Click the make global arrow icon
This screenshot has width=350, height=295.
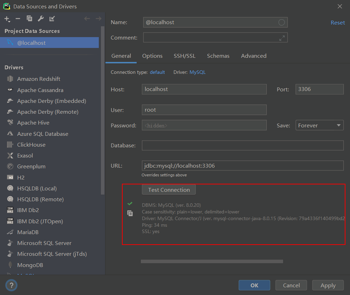point(52,19)
